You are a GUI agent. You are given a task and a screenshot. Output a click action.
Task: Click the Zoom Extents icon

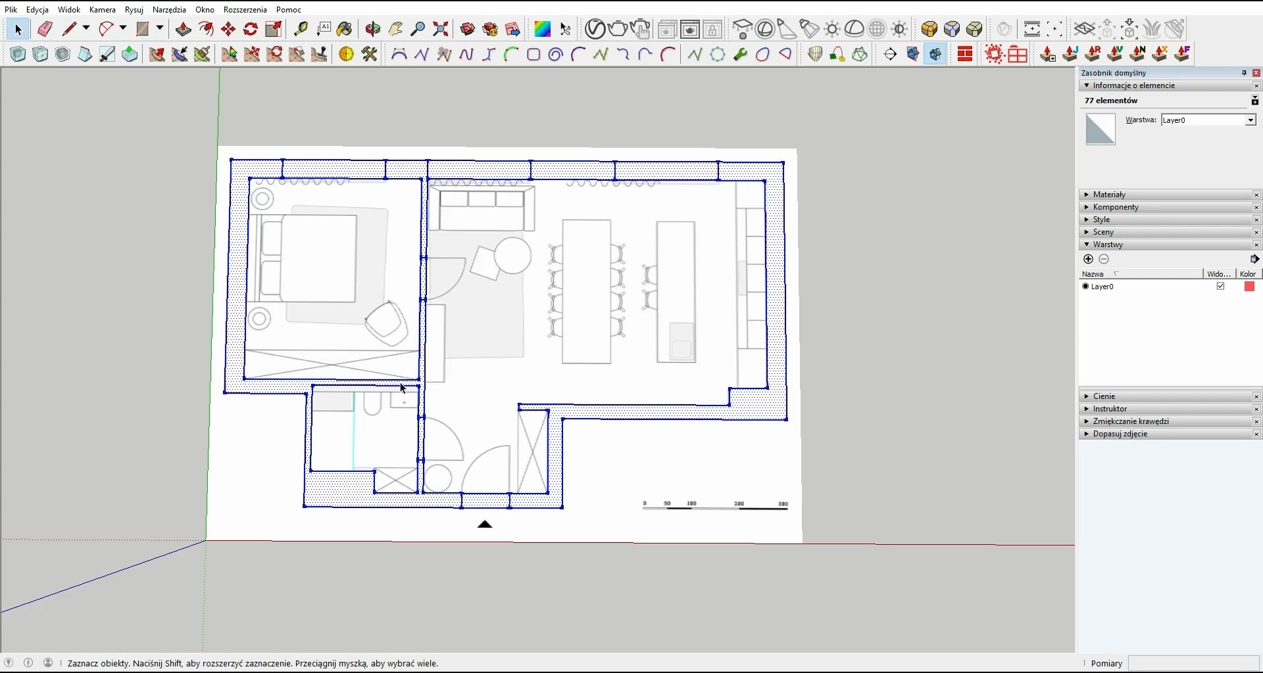click(441, 29)
